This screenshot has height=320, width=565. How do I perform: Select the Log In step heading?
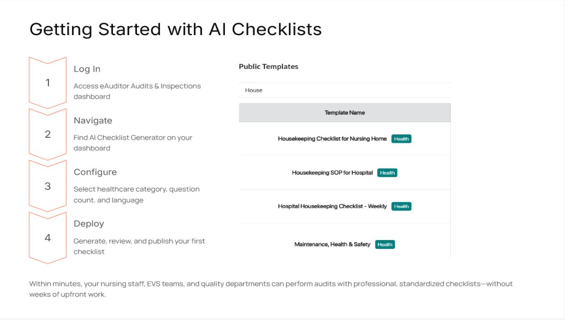pos(87,69)
